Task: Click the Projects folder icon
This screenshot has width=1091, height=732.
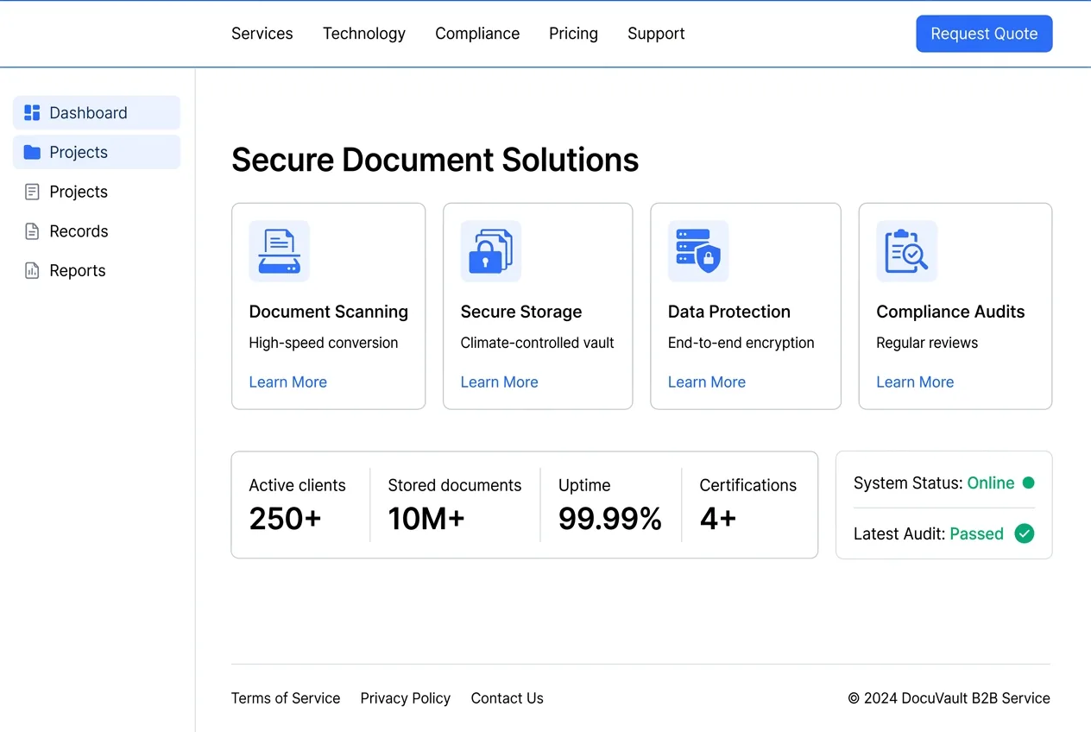Action: point(32,152)
